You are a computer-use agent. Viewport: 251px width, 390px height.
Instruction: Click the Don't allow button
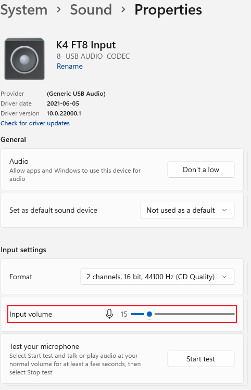tap(201, 170)
